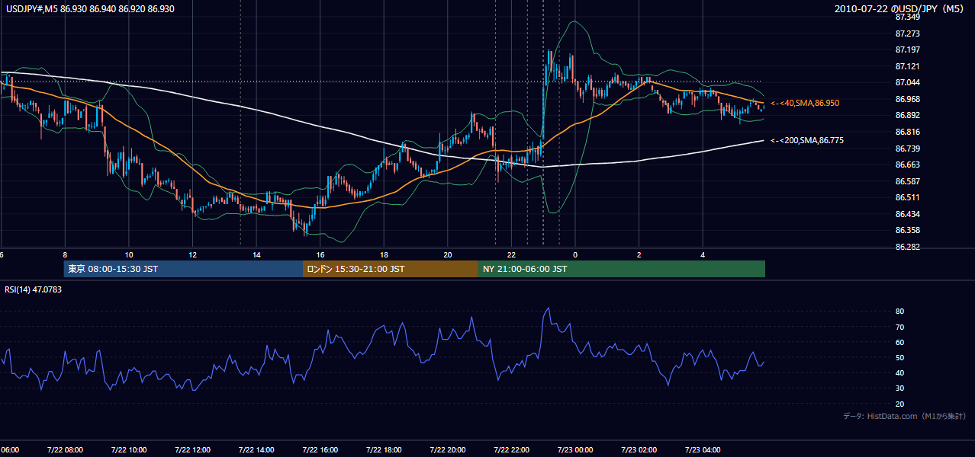The width and height of the screenshot is (975, 457).
Task: Click the 7/23 00:00 bottom time label
Action: pos(575,449)
